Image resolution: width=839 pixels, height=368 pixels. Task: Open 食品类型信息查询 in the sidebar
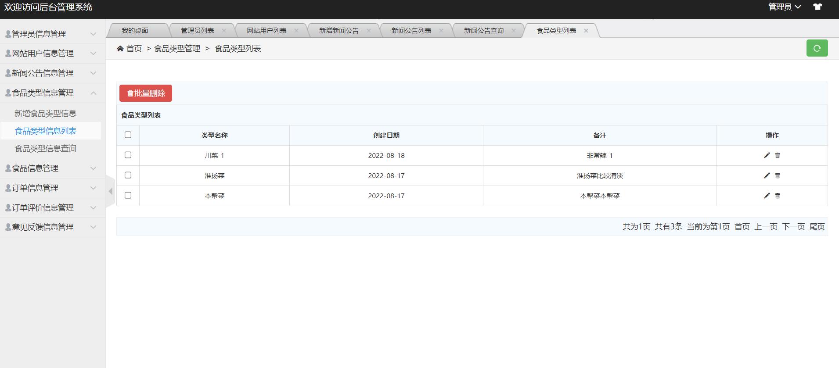click(x=46, y=149)
